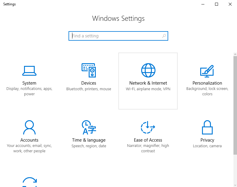Click the Ease of Access dashed-circle icon
Screen dimensions: 237x187
(148, 127)
